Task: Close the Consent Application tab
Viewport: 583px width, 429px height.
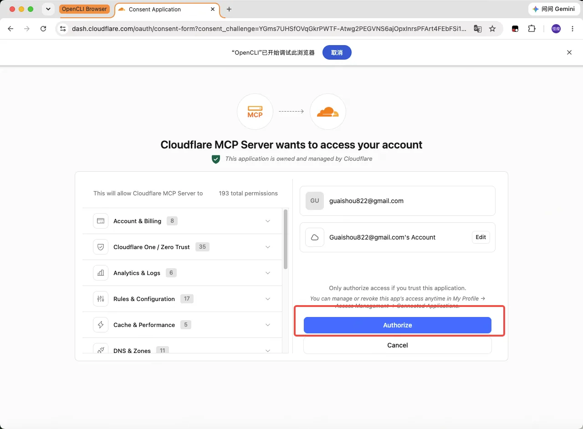Action: pyautogui.click(x=213, y=9)
